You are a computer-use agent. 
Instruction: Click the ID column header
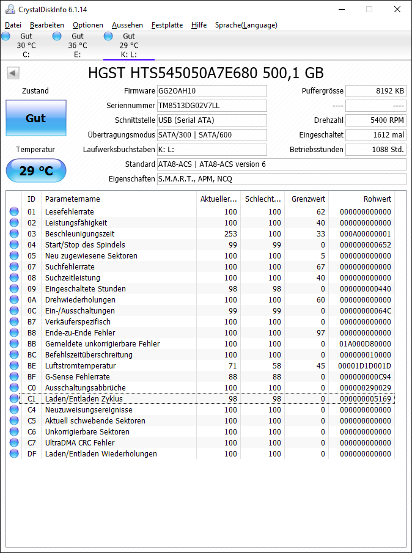[31, 199]
